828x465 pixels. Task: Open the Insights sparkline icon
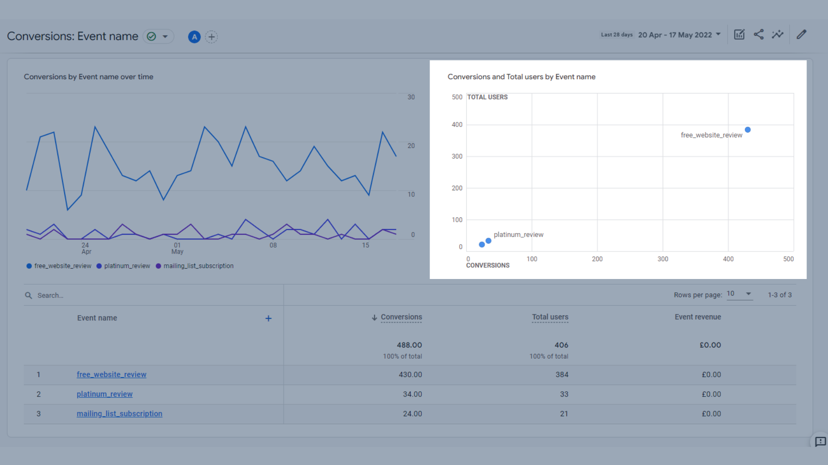(778, 34)
